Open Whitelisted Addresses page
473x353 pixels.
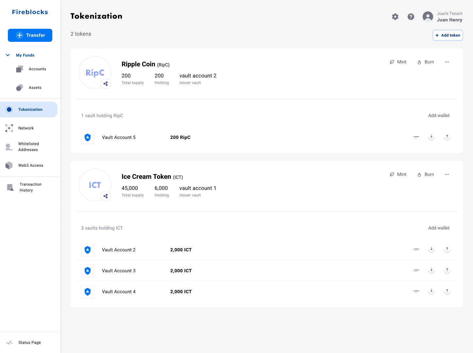(22, 147)
